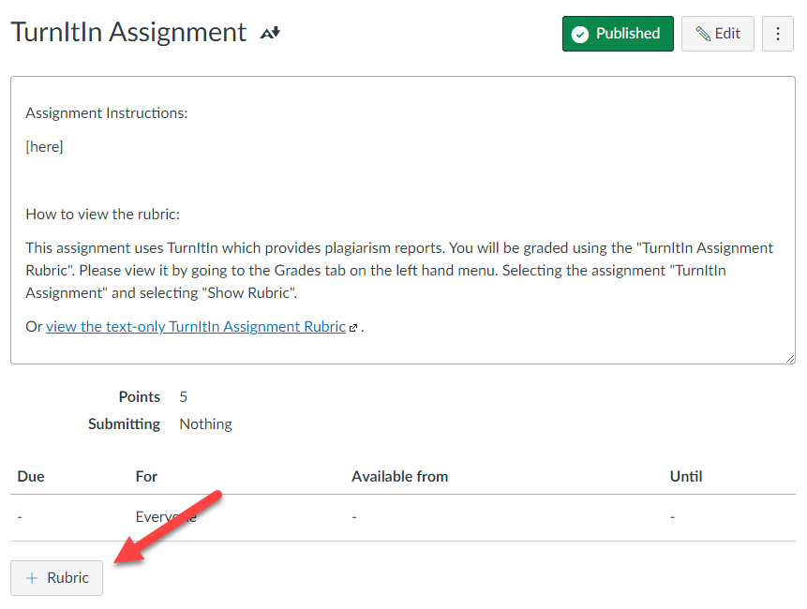Select the Submitting value Nothing
This screenshot has height=609, width=807.
click(x=205, y=423)
